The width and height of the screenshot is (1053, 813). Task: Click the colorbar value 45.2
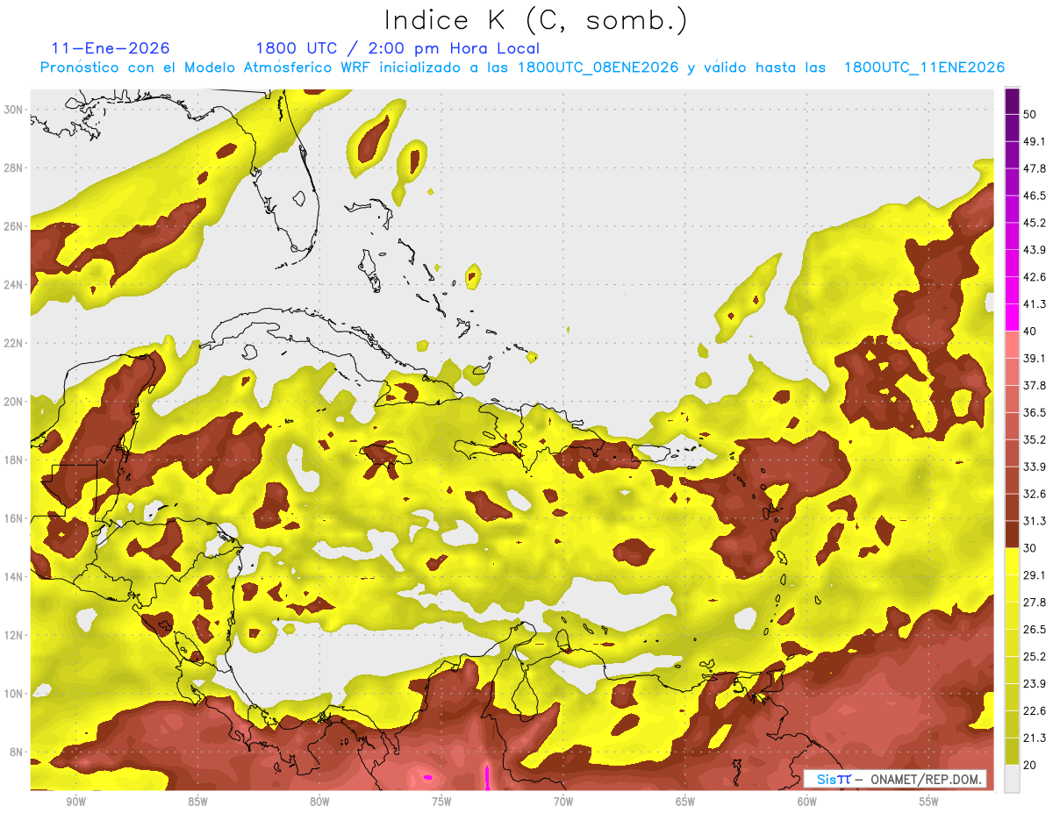(x=1035, y=223)
